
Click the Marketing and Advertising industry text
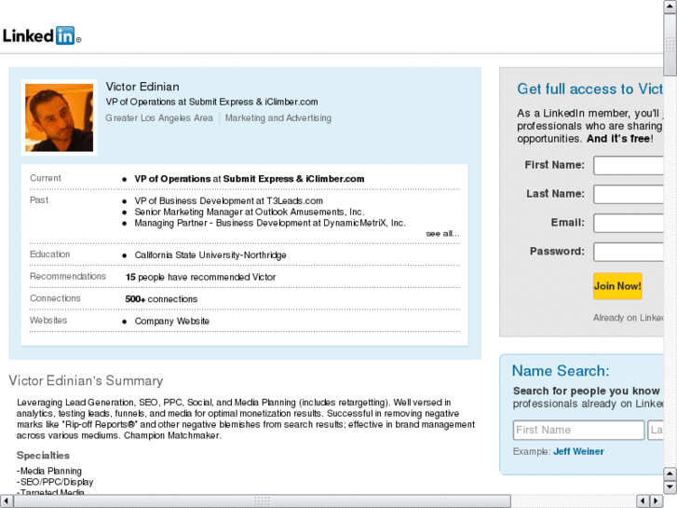[x=278, y=118]
